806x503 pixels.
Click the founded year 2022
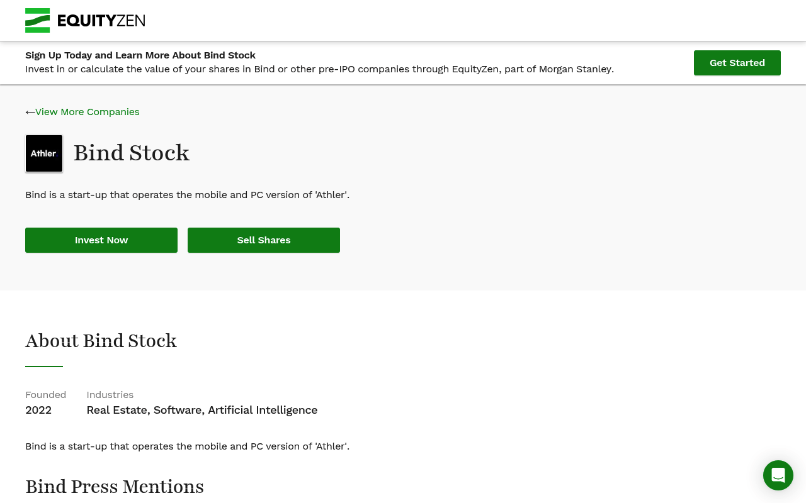(x=38, y=410)
